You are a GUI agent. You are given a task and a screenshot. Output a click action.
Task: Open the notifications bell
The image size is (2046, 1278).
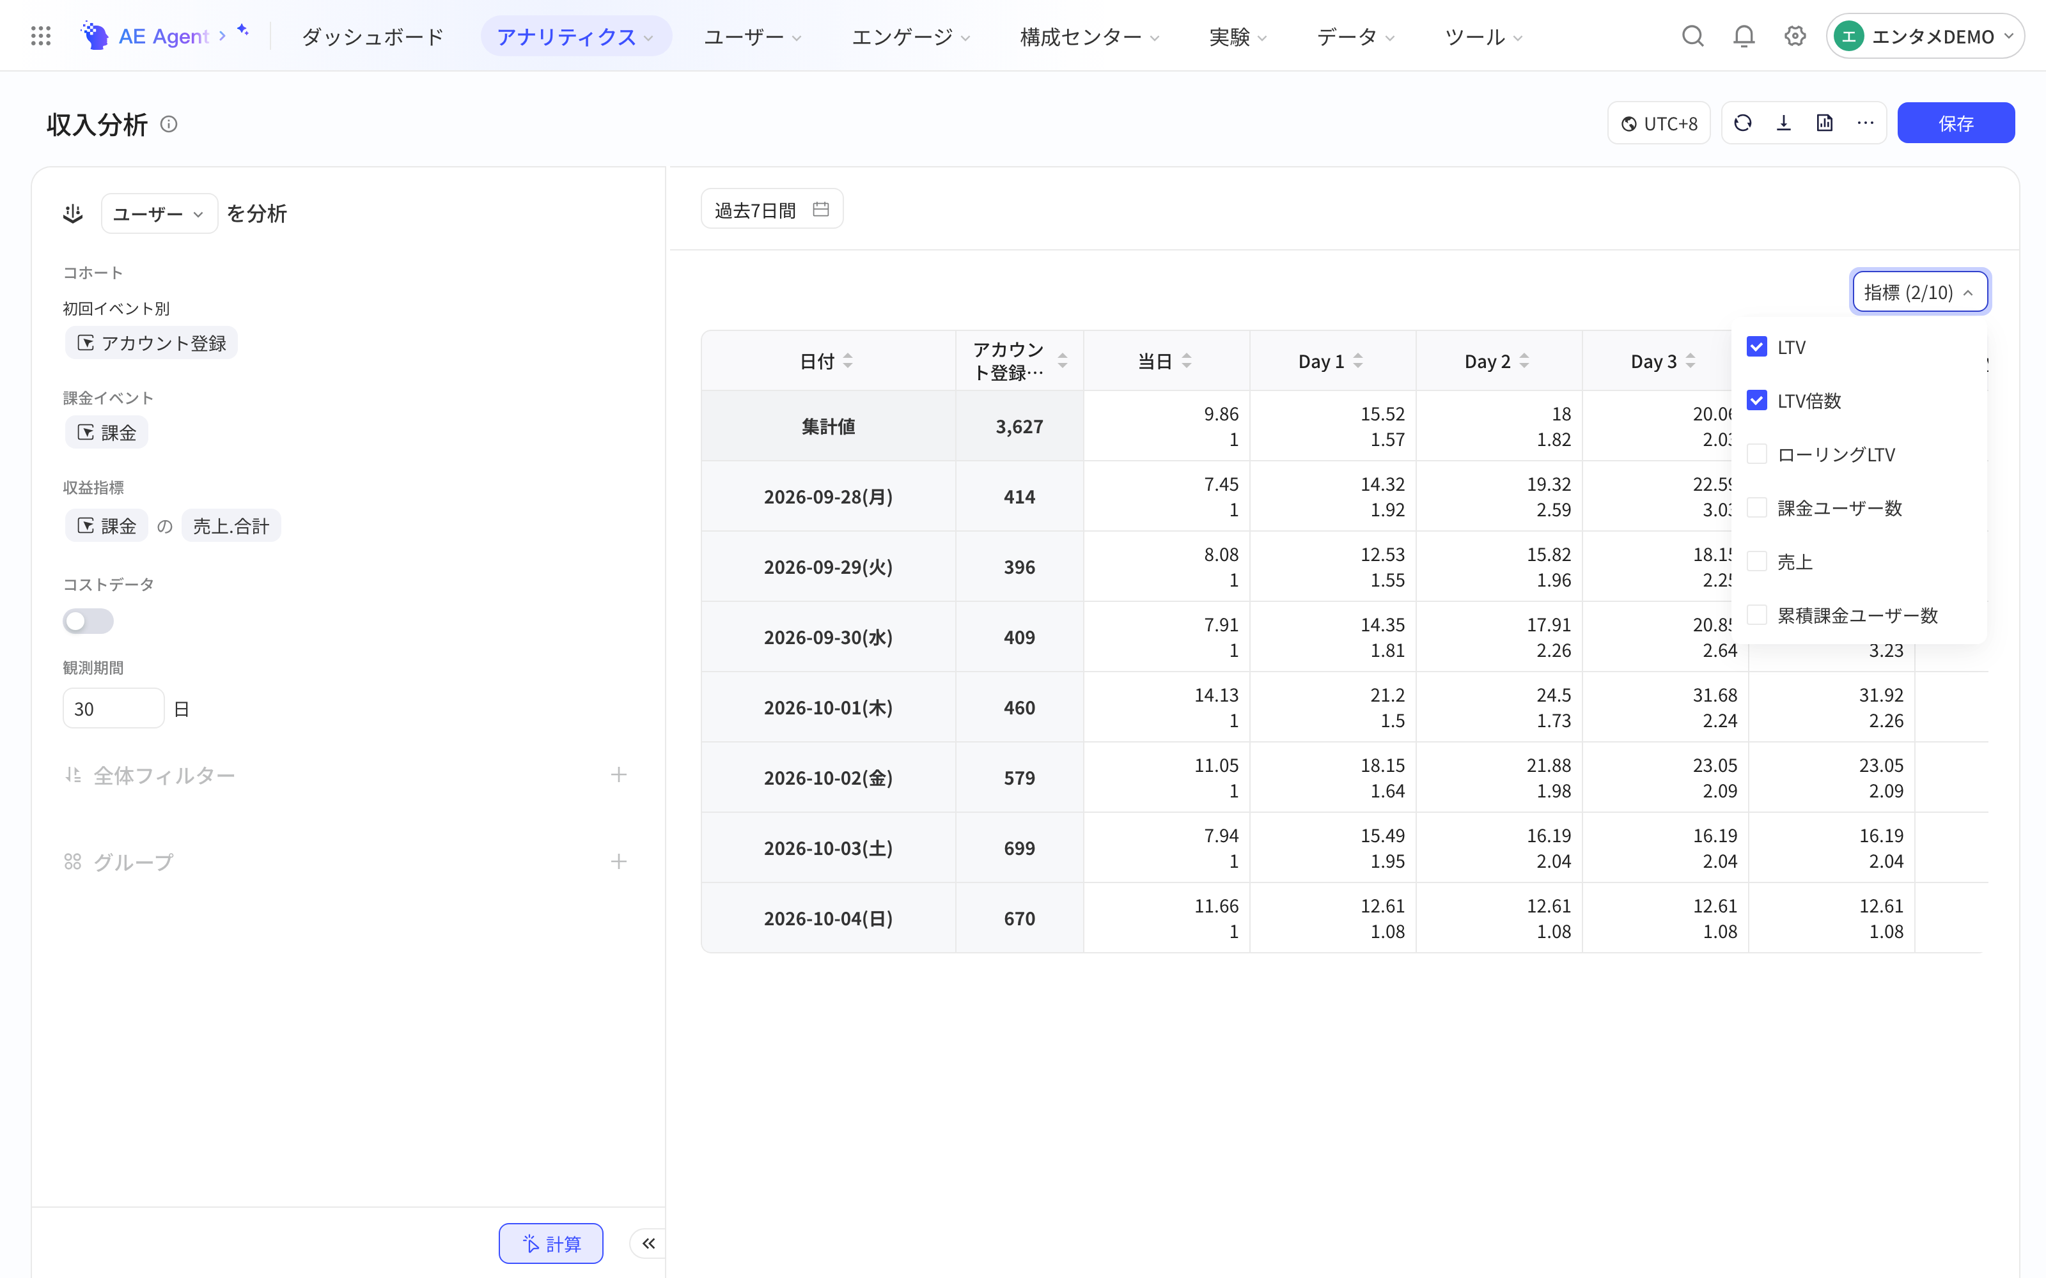1744,36
